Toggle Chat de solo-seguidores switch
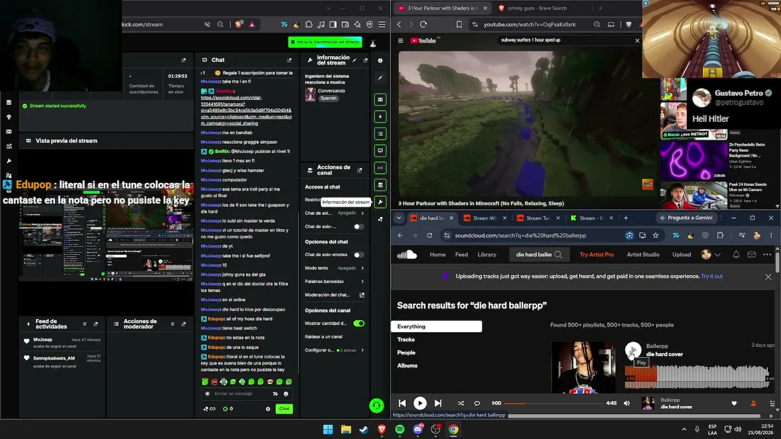Image resolution: width=781 pixels, height=439 pixels. pyautogui.click(x=359, y=227)
